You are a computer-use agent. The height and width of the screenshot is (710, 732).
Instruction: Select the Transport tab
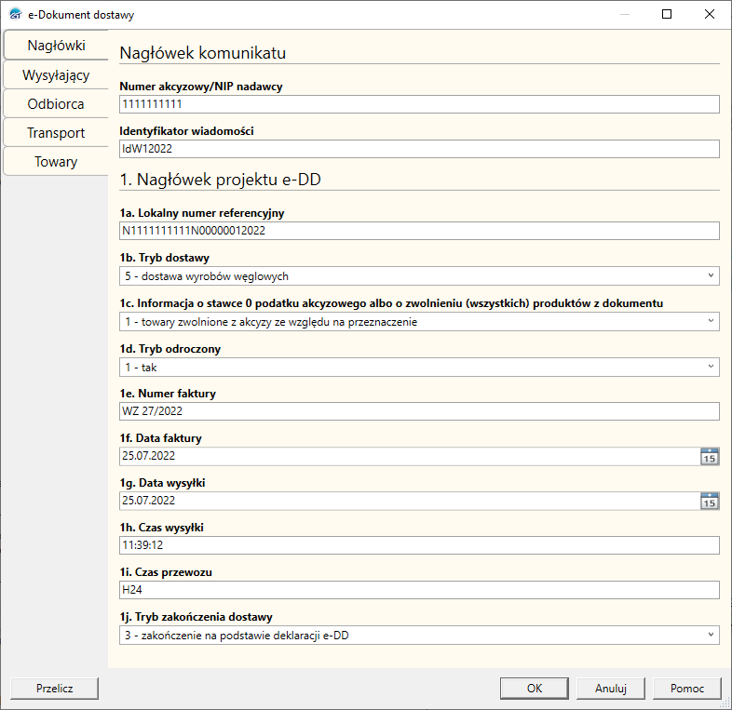(x=56, y=133)
